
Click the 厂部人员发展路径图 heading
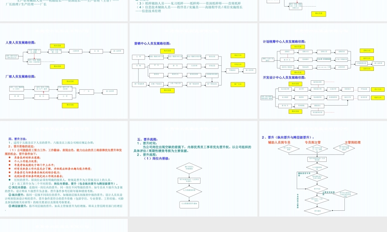(x=21, y=76)
